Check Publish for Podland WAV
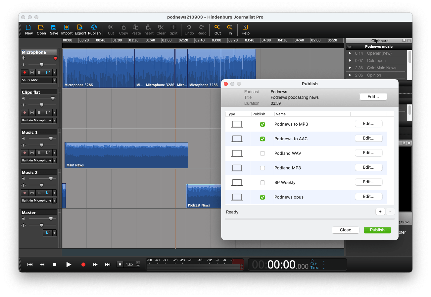The height and width of the screenshot is (297, 431). pyautogui.click(x=263, y=153)
